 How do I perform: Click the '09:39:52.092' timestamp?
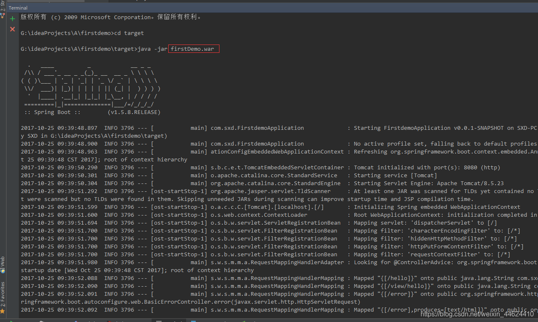click(x=77, y=310)
